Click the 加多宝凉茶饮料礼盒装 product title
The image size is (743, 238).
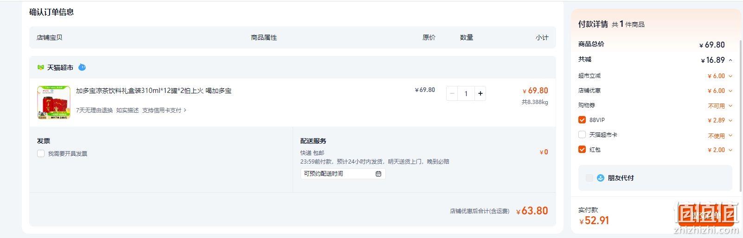[154, 91]
